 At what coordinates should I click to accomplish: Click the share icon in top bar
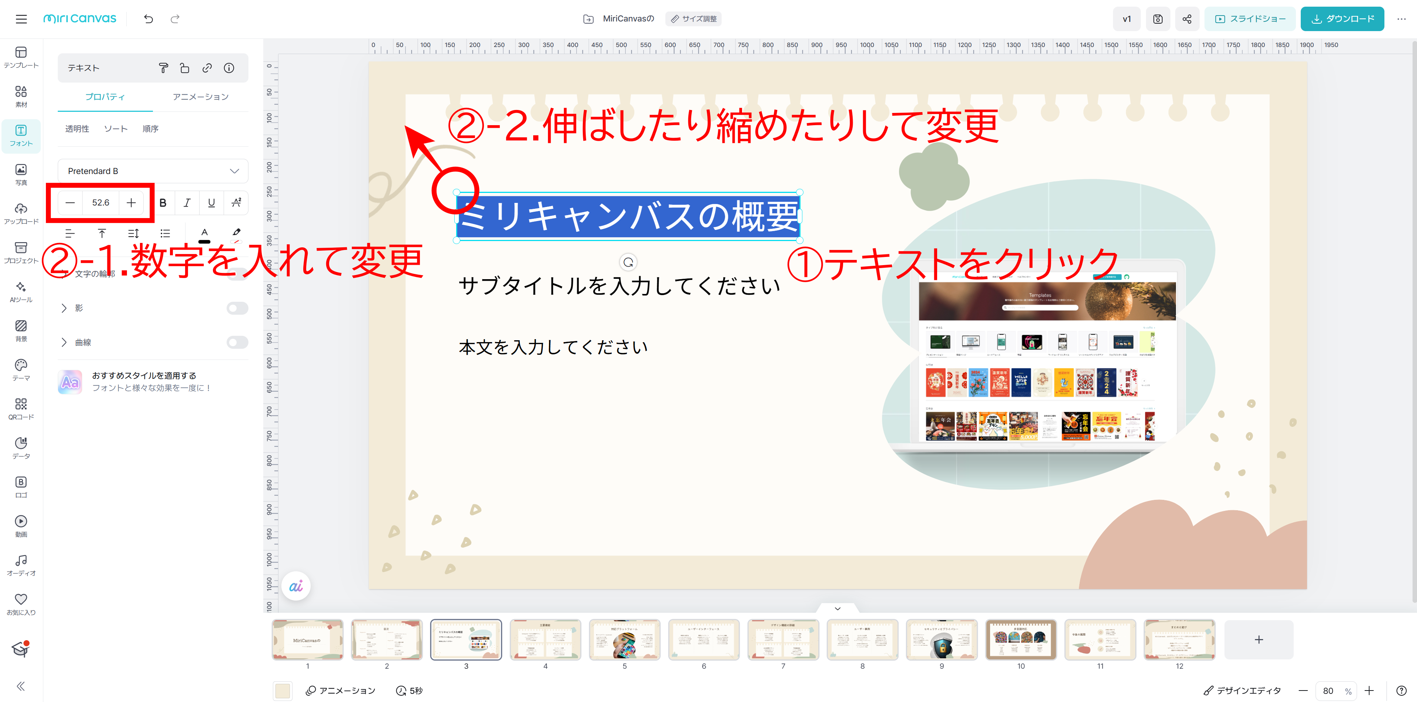(x=1187, y=19)
